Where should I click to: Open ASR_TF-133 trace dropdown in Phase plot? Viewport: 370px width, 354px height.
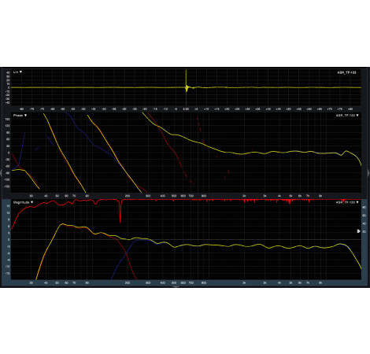click(347, 116)
